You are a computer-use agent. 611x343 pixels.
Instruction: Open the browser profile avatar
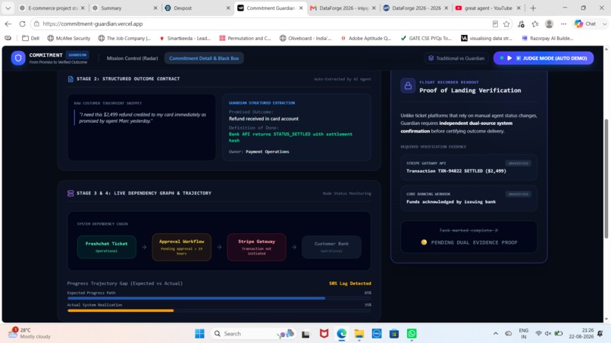(x=549, y=23)
